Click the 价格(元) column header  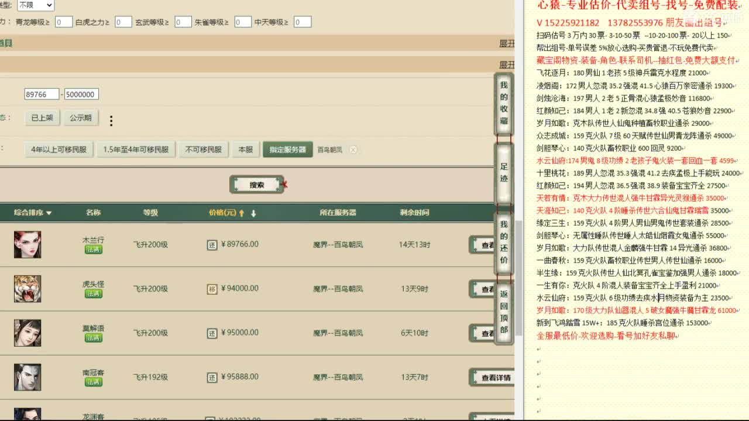point(222,213)
